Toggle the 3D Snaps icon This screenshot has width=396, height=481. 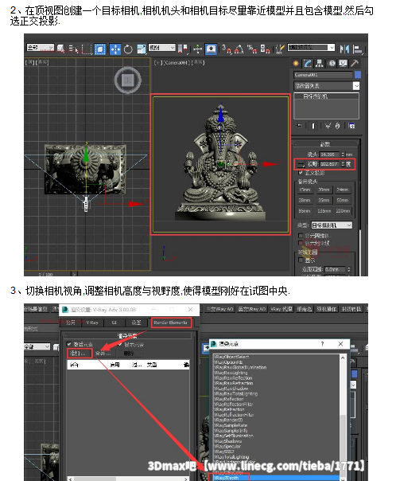[227, 49]
